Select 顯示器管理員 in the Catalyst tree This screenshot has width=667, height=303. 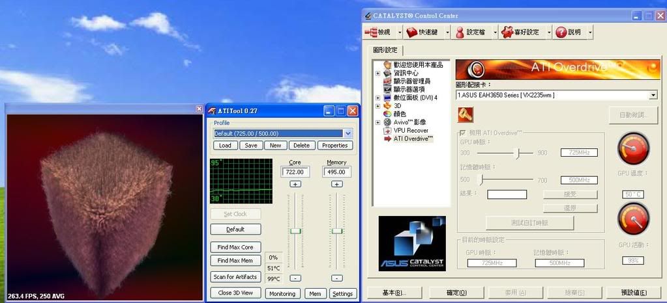pos(412,81)
